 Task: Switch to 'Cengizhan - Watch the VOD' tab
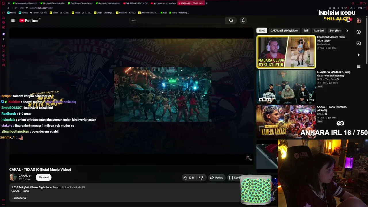[80, 3]
